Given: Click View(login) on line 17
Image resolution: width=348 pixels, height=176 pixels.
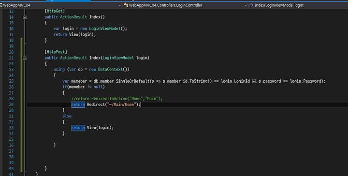Looking at the screenshot, I should pyautogui.click(x=82, y=34).
